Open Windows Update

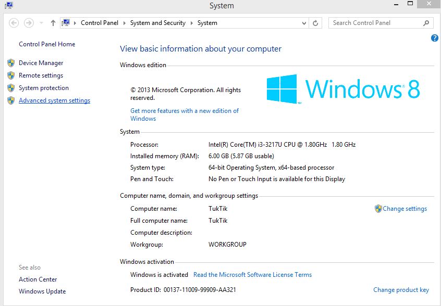[x=42, y=291]
